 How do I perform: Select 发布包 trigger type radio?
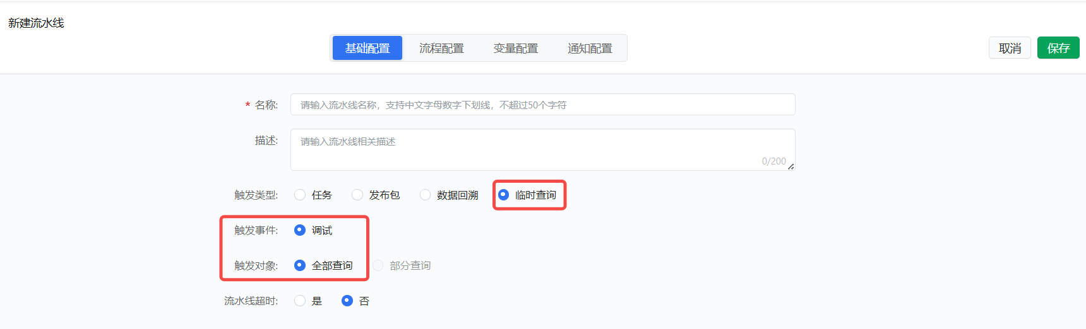click(357, 195)
